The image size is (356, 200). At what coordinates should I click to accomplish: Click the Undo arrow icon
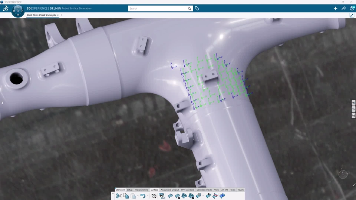tap(142, 196)
